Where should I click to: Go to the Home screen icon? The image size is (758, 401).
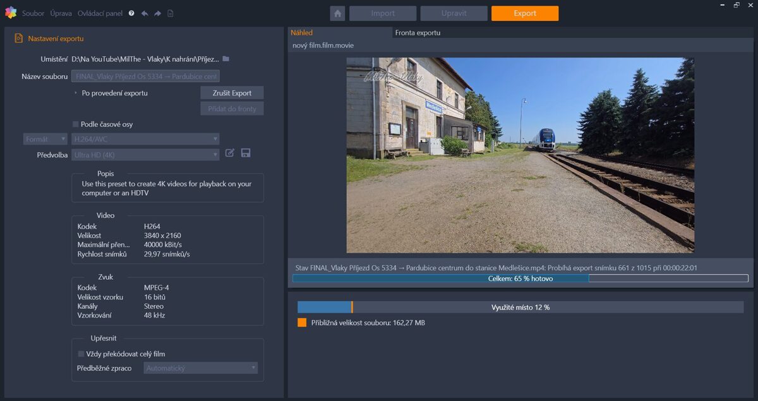tap(337, 13)
